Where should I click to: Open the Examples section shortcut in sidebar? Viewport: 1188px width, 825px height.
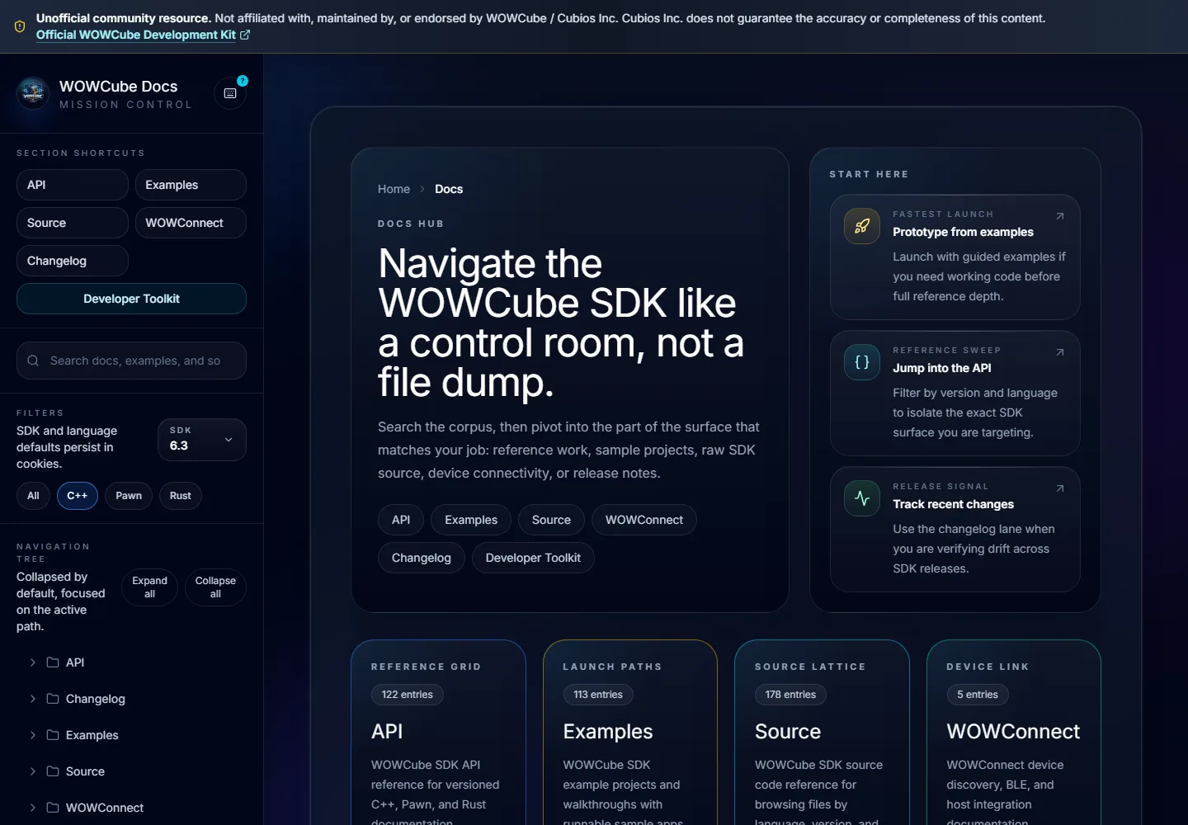191,185
